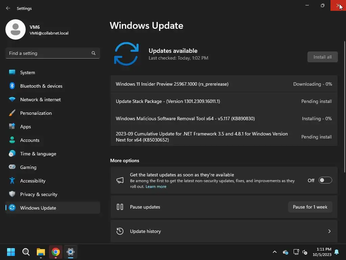Open Gaming settings category
The image size is (346, 260).
coord(53,167)
